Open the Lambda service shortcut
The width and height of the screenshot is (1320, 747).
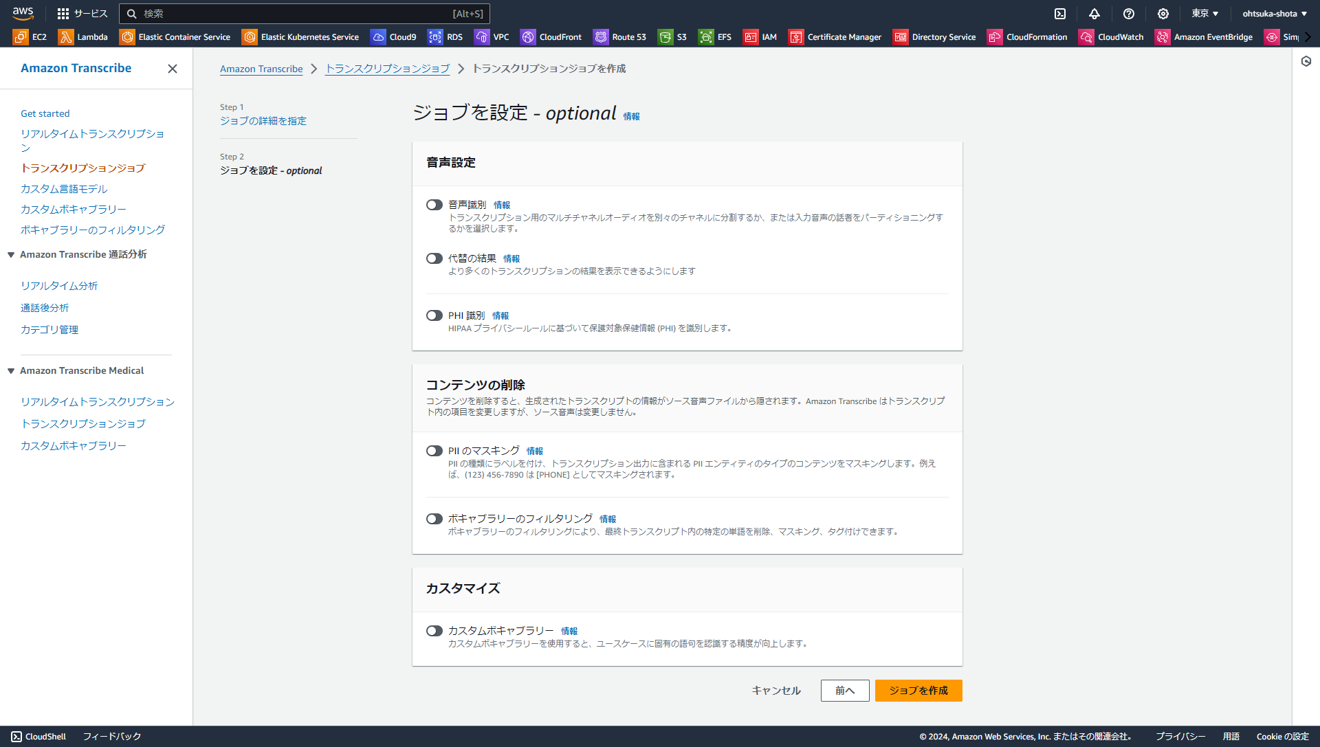[x=83, y=37]
